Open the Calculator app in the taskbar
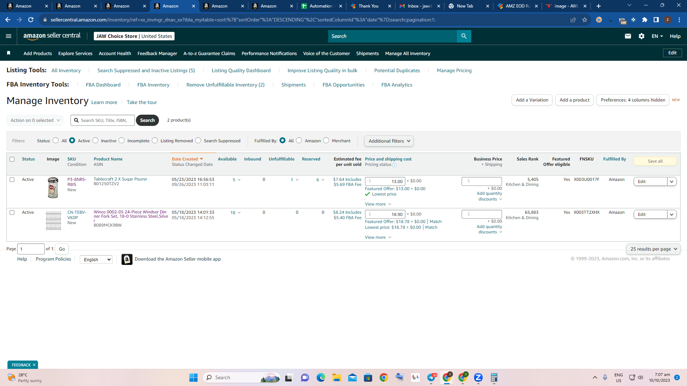Viewport: 687px width, 386px height. click(494, 377)
